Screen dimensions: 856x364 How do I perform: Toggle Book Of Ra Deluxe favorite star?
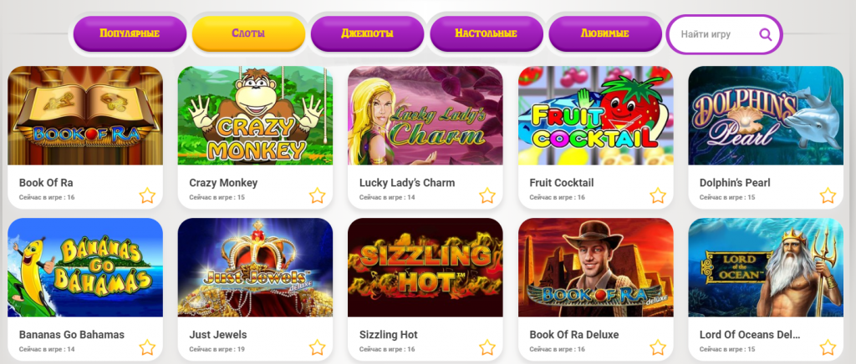point(658,347)
